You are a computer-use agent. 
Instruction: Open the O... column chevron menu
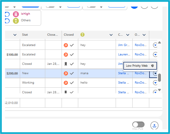coord(144,35)
